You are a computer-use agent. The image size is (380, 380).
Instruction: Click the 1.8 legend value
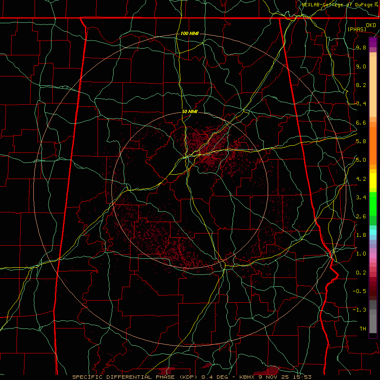(x=361, y=235)
